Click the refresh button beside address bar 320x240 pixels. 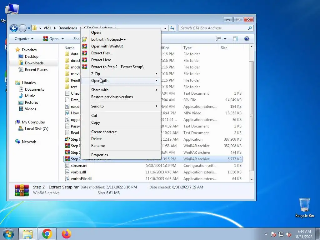pos(172,28)
